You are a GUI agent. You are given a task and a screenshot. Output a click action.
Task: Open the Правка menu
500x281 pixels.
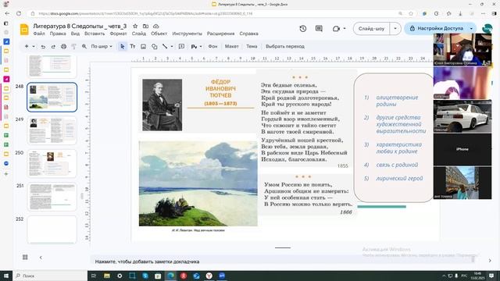[x=58, y=34]
